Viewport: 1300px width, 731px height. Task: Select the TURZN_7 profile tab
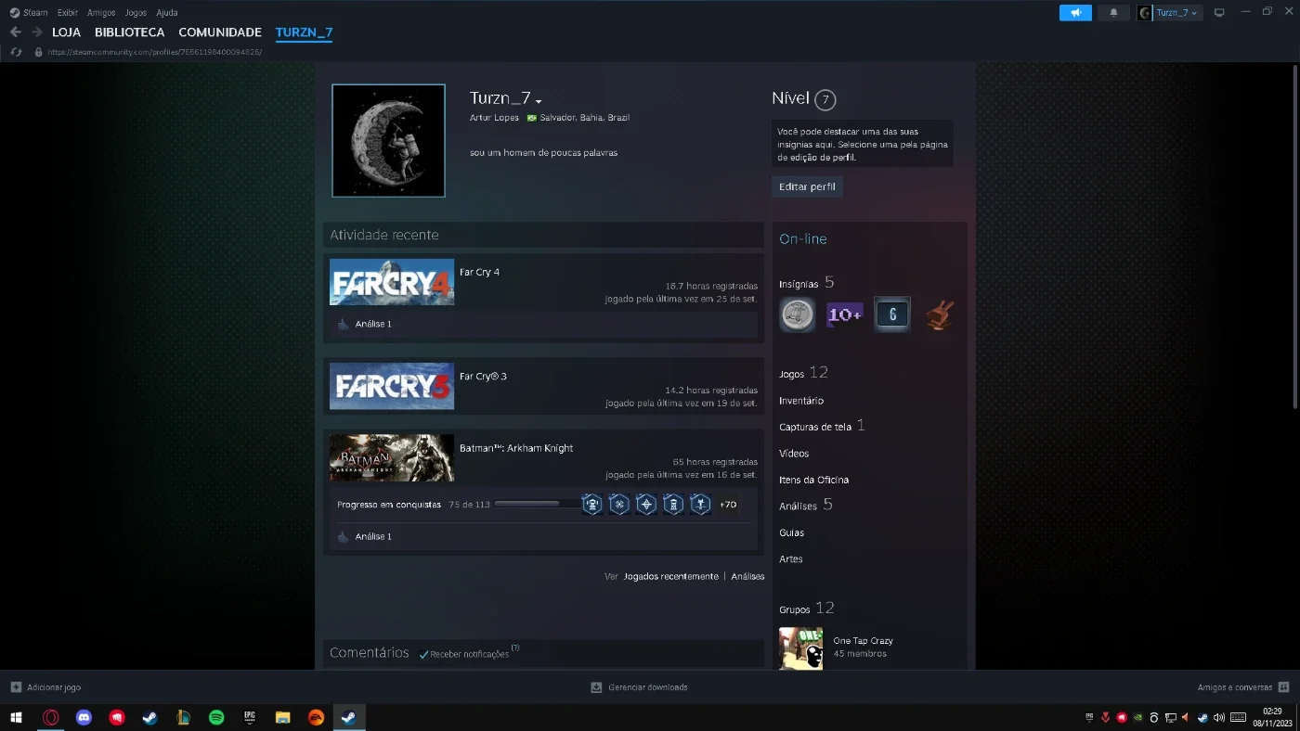pyautogui.click(x=304, y=32)
